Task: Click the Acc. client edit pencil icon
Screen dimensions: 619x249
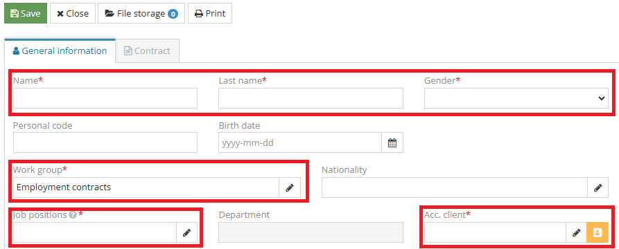Action: pos(576,232)
